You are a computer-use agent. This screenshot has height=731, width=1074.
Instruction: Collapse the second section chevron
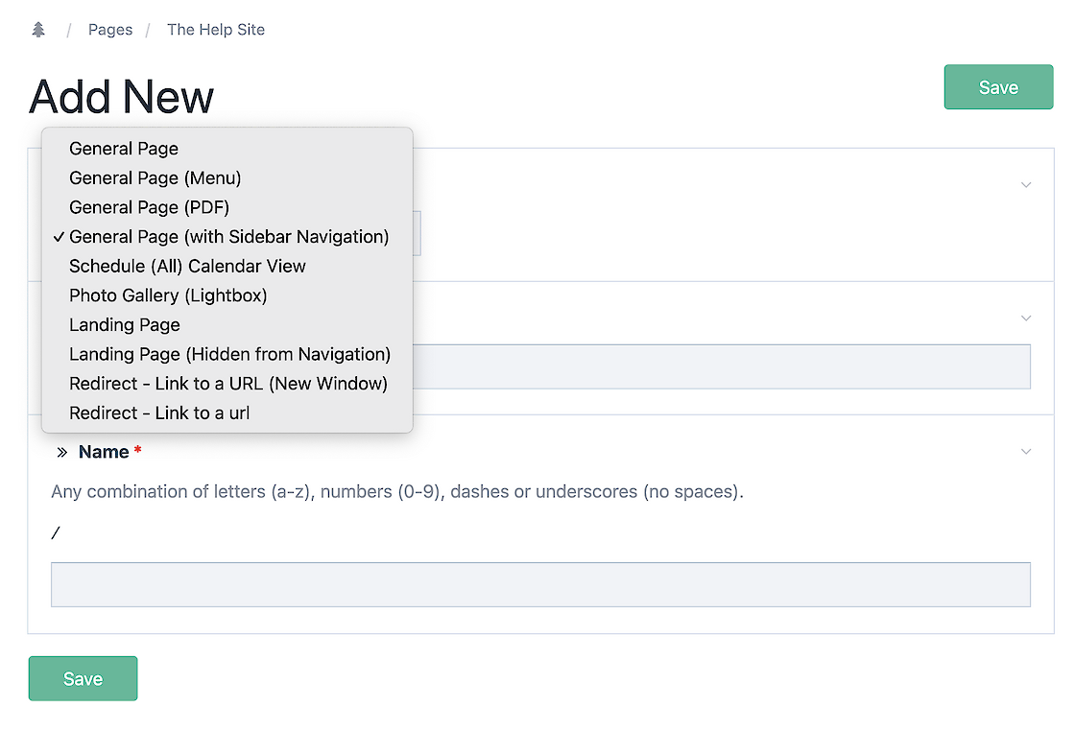1026,318
